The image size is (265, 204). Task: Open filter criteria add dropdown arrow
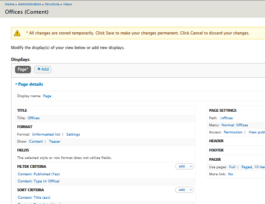coord(191,166)
